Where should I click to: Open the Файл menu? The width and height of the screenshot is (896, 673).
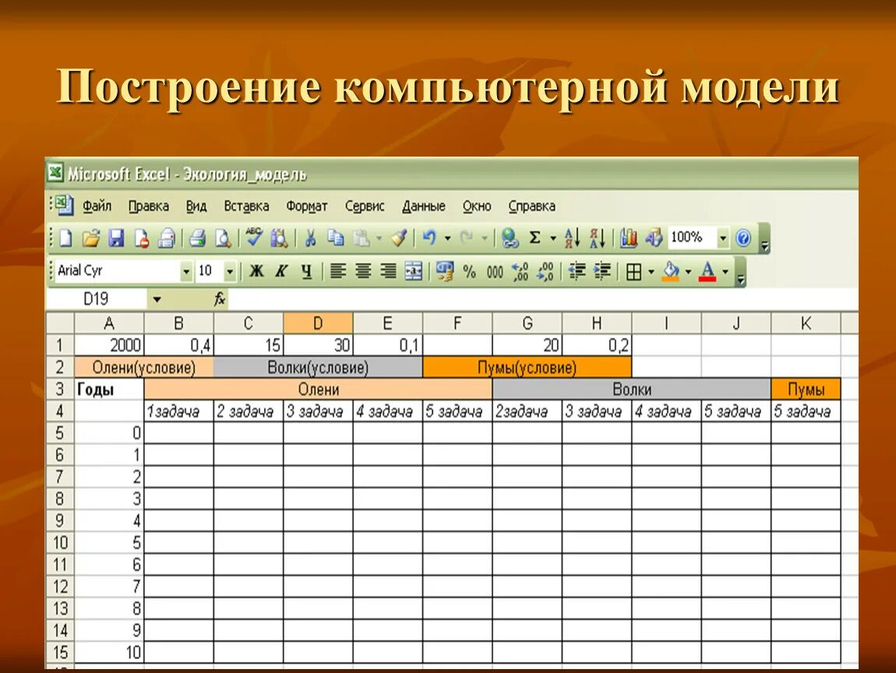pos(97,206)
